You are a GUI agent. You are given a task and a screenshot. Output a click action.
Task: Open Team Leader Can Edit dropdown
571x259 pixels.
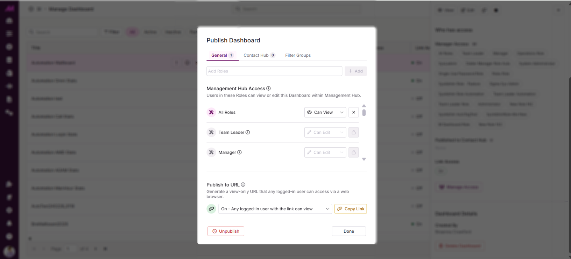(325, 132)
